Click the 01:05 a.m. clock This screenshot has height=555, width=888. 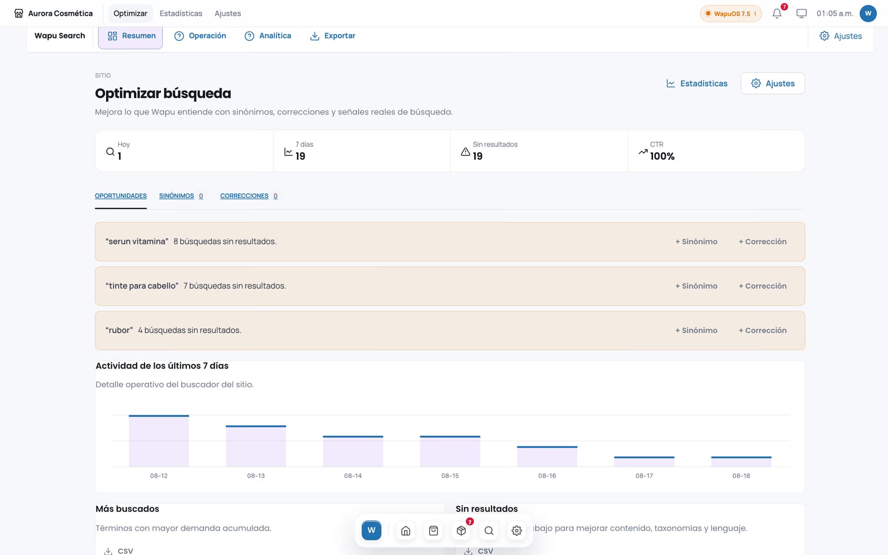tap(835, 13)
